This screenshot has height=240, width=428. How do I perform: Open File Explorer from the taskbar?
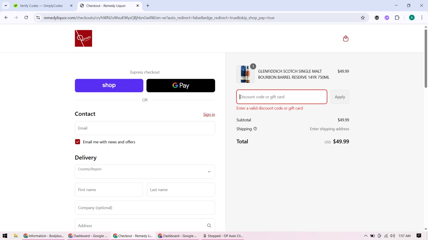coord(16,236)
